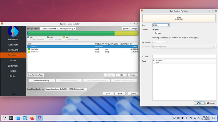The image size is (218, 122).
Task: Open the clock showing 08:04
Action: [206, 118]
